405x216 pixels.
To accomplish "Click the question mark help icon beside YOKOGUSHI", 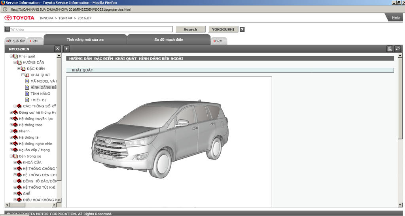I will (x=242, y=29).
